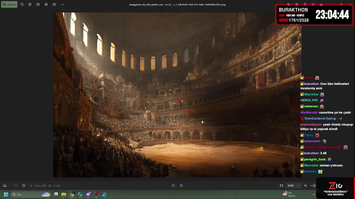The image size is (355, 199).
Task: Expand the hidden system tray icons chevron
Action: (x=314, y=194)
